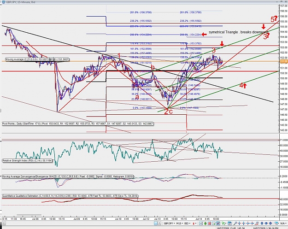The height and width of the screenshot is (229, 288).
Task: Click the chart app icon in title bar
Action: click(x=3, y=2)
